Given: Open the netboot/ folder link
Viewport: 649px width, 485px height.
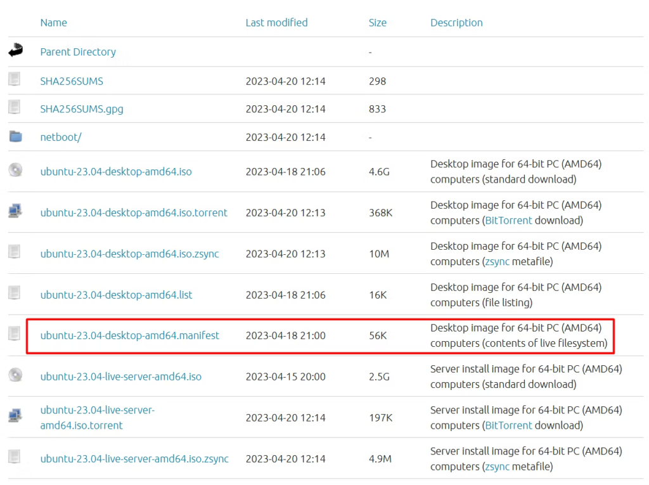Looking at the screenshot, I should (x=61, y=137).
